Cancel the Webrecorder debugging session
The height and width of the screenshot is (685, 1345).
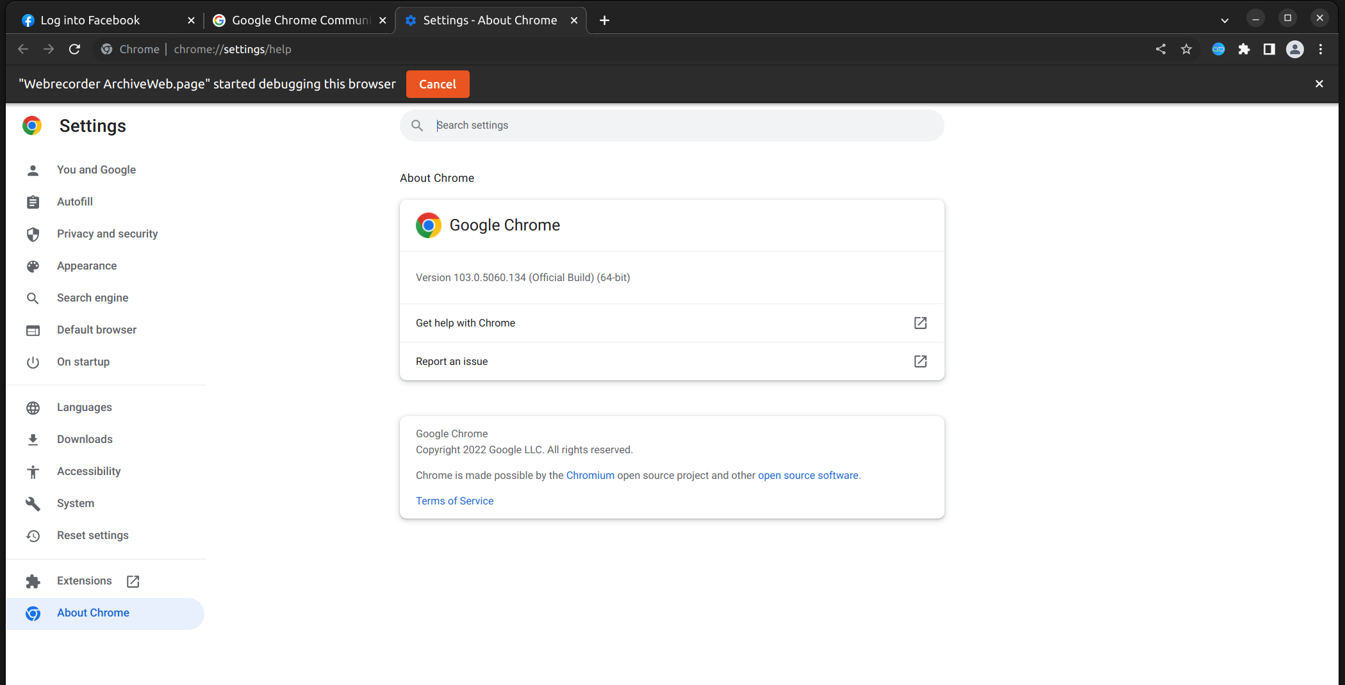(x=438, y=84)
